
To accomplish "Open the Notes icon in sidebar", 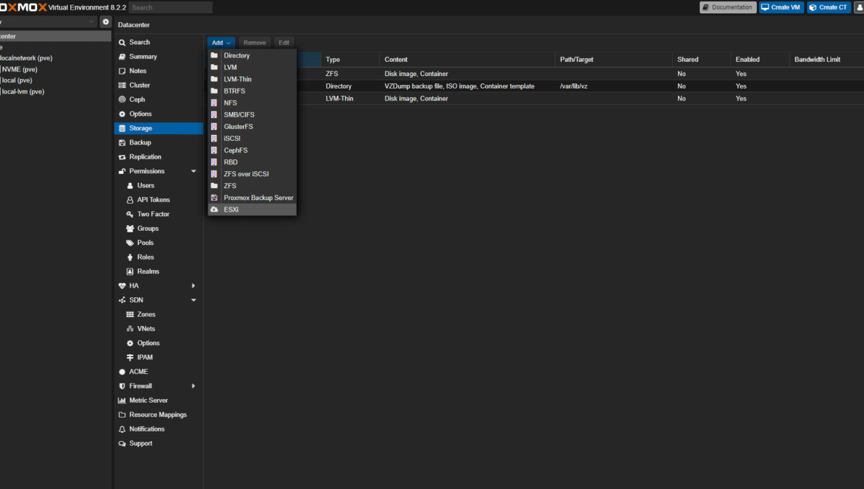I will (123, 71).
